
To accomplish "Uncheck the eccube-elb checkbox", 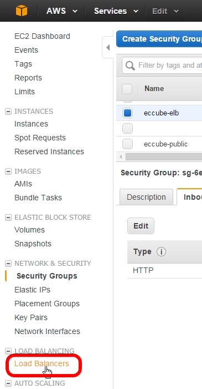I will pos(127,113).
